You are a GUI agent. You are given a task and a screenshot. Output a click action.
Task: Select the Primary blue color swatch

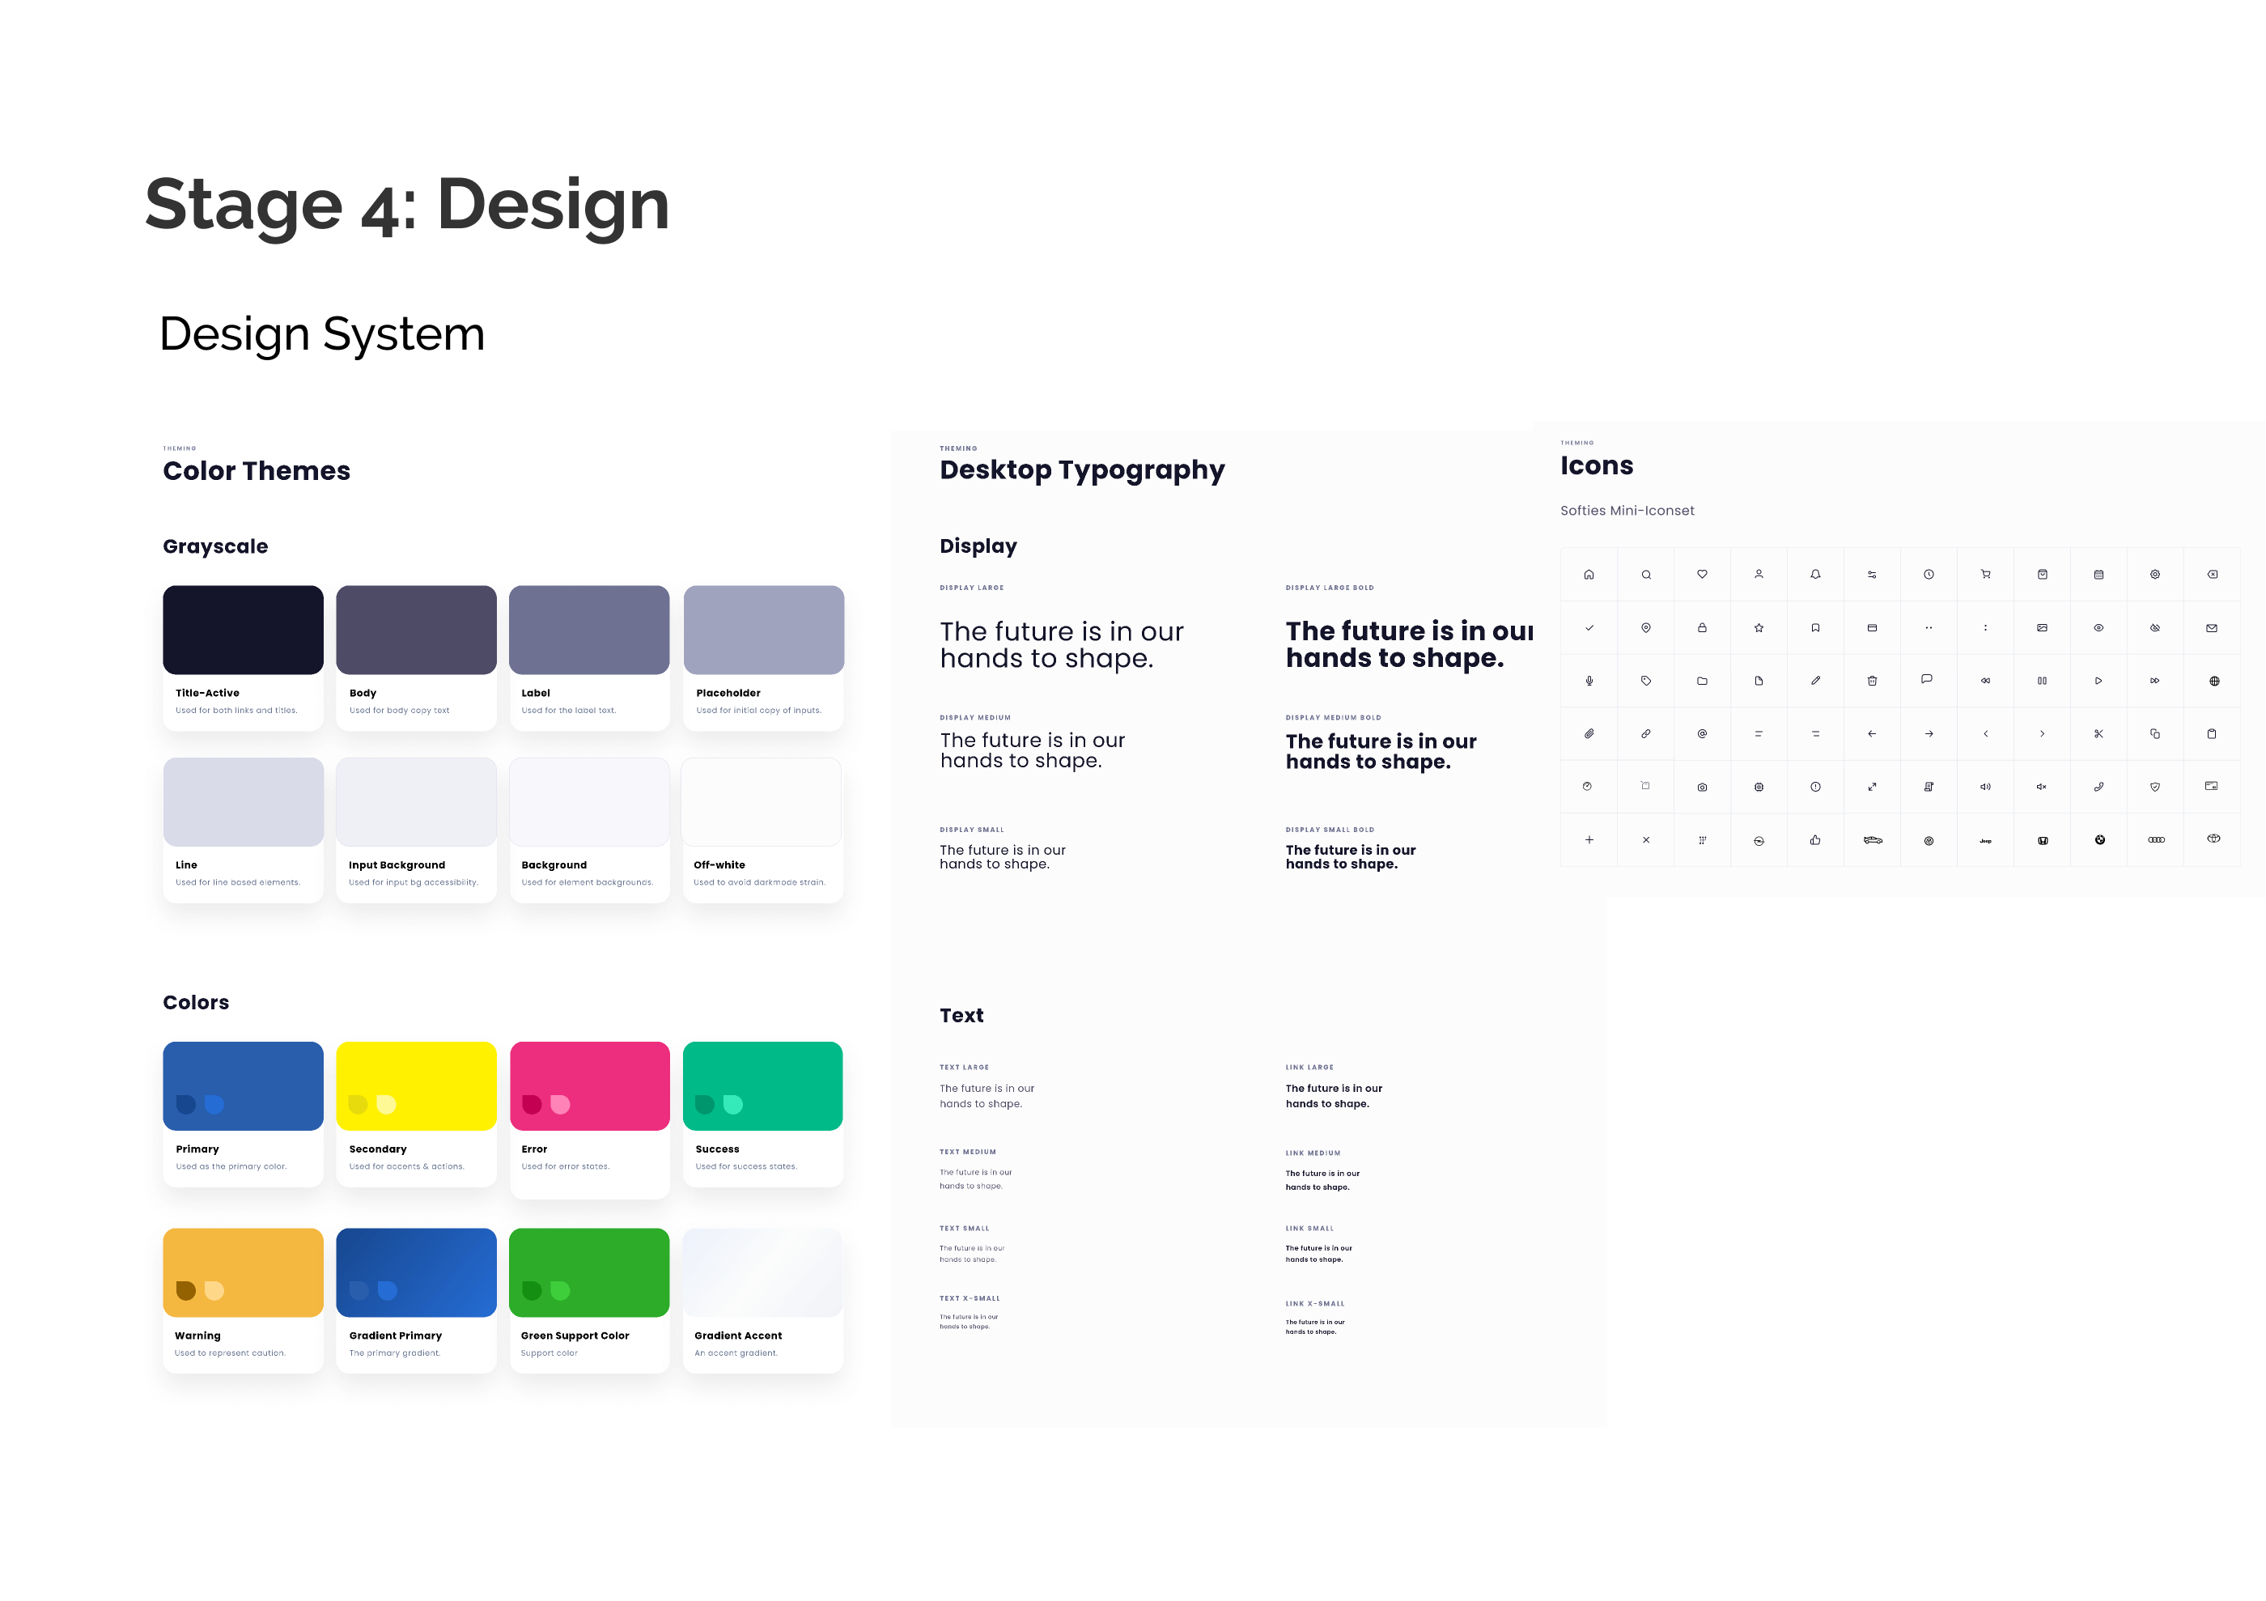243,1085
